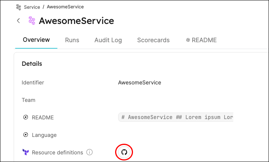Click the small icon in the README tab
This screenshot has width=269, height=162.
(188, 40)
